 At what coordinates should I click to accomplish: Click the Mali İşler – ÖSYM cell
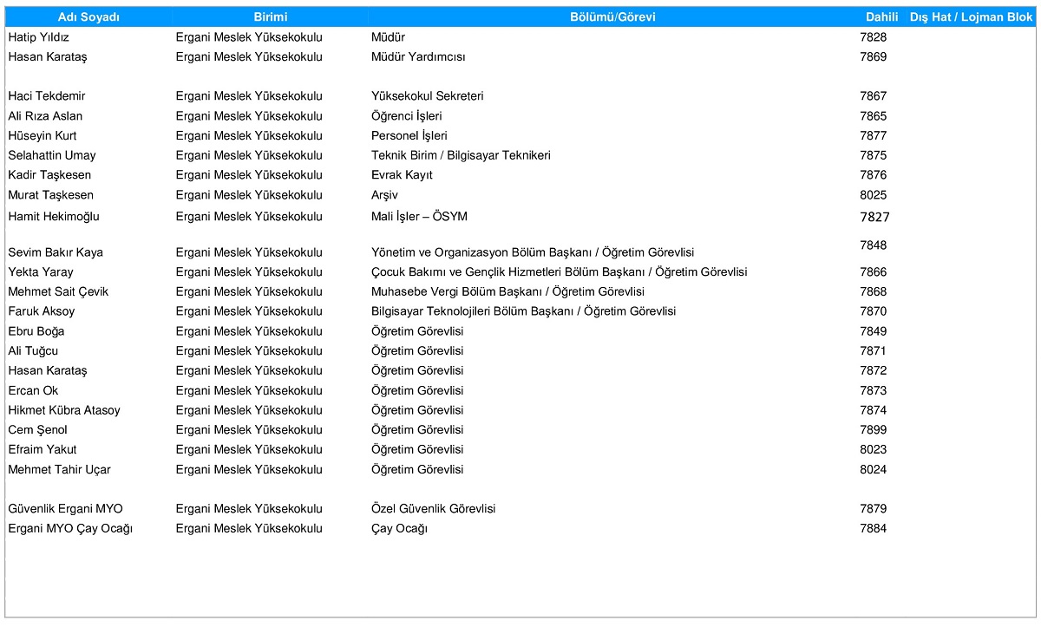point(419,217)
